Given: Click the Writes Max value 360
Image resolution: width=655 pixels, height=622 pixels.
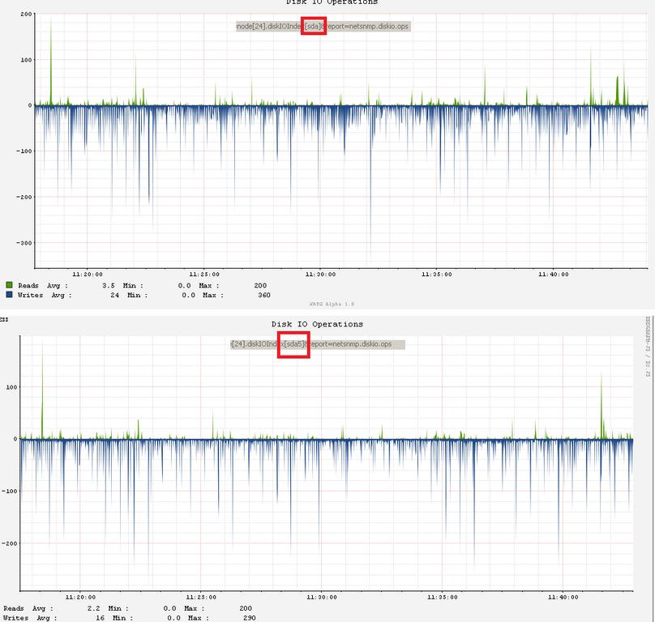Looking at the screenshot, I should (x=264, y=295).
